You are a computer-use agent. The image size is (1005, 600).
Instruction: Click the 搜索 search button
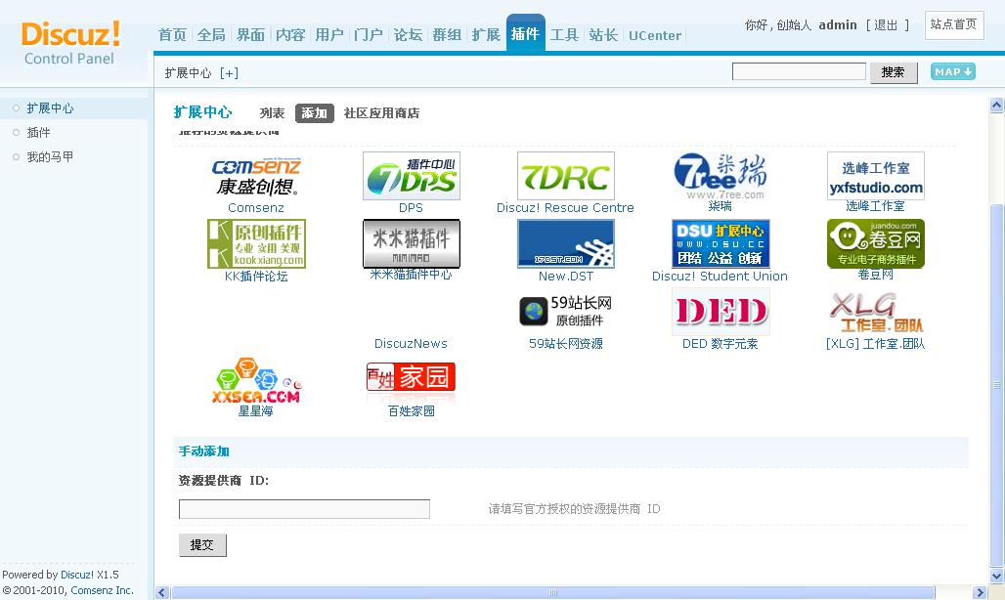coord(894,72)
